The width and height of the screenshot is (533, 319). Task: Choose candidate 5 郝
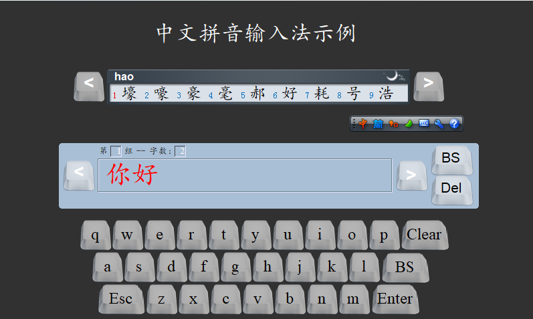(x=257, y=94)
